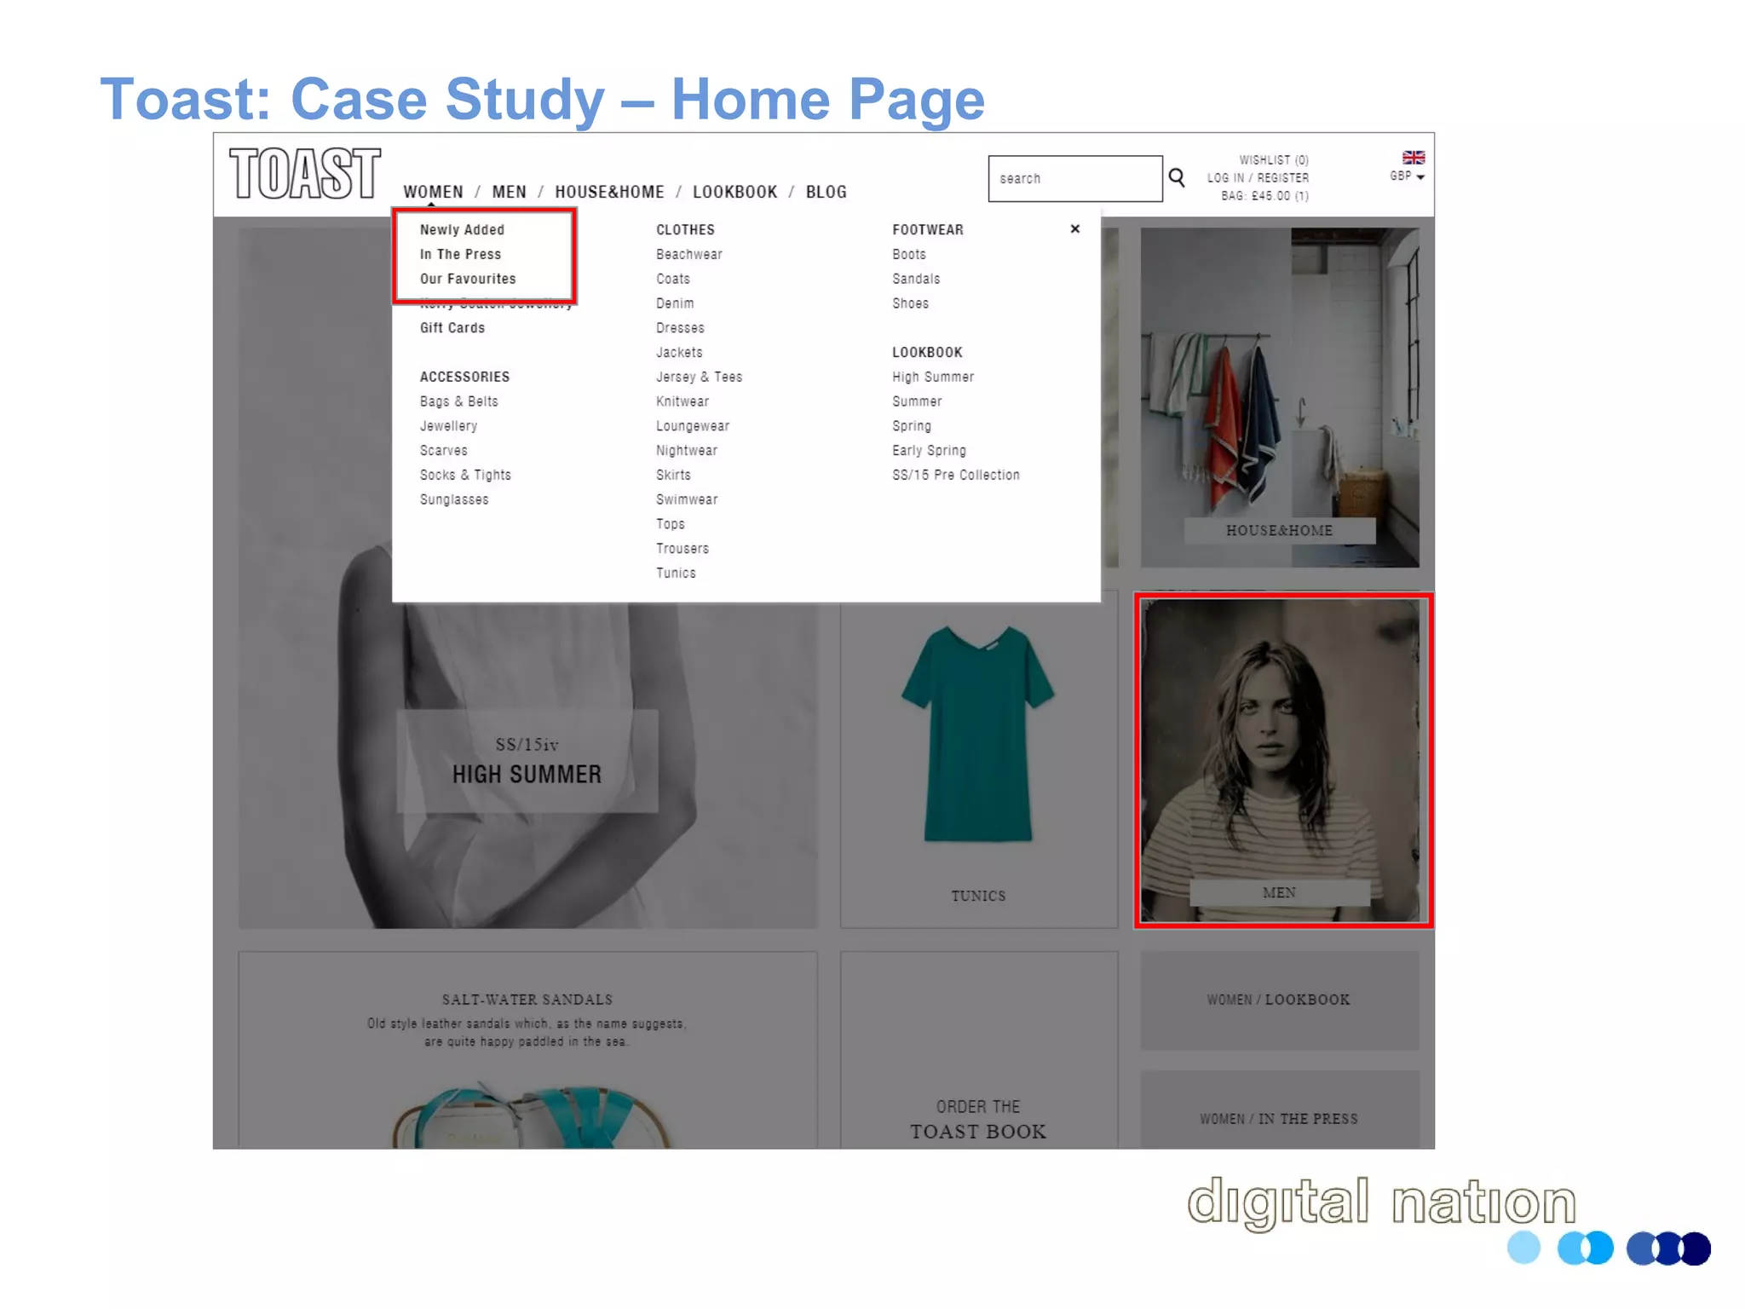Image resolution: width=1745 pixels, height=1309 pixels.
Task: Open the HOUSE&HOME menu
Action: pyautogui.click(x=609, y=192)
